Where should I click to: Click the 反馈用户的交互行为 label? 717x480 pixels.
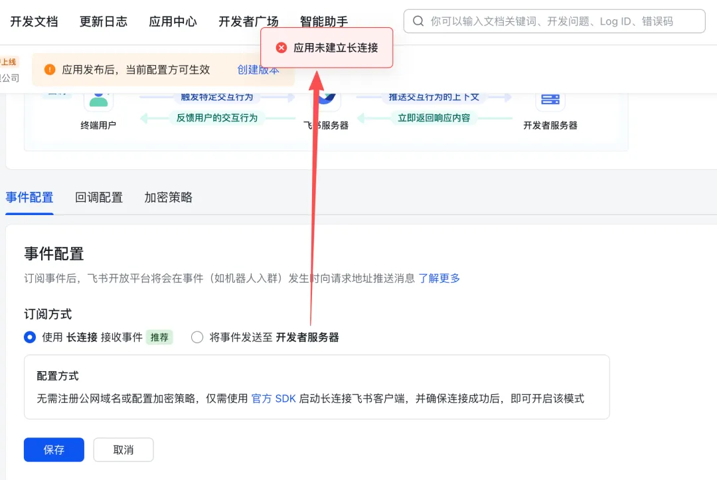coord(216,118)
